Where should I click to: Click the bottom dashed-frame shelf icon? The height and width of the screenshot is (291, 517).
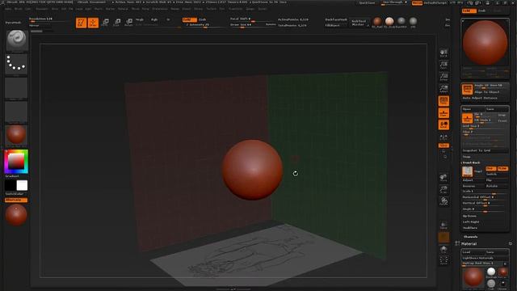pos(443,260)
